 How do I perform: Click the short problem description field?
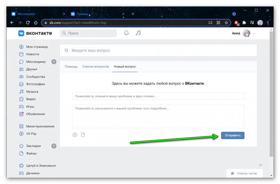coord(158,96)
